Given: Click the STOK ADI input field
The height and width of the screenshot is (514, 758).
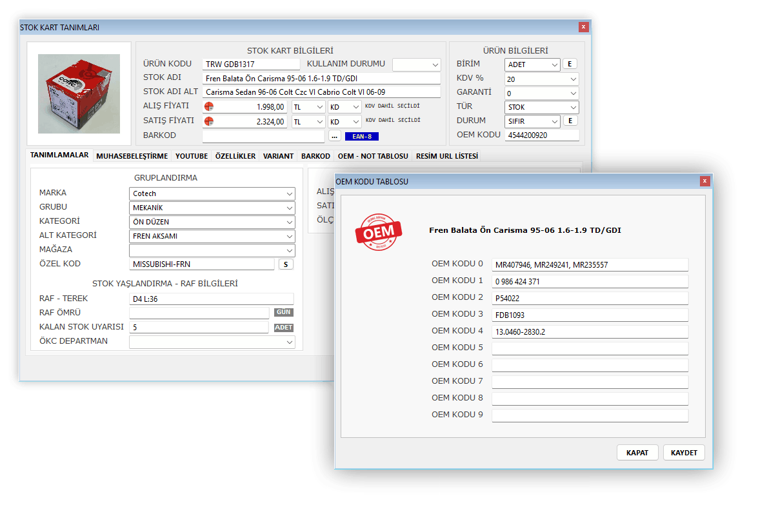Looking at the screenshot, I should [x=321, y=78].
